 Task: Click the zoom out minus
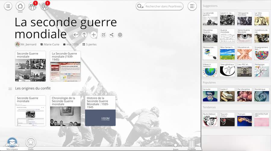coord(170,145)
